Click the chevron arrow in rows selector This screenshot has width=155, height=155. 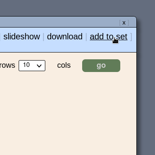pyautogui.click(x=39, y=66)
